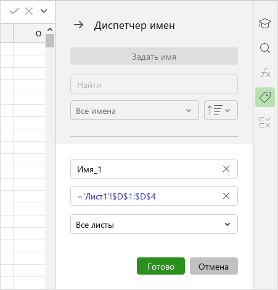Expand the formula bar chevron
The image size is (278, 290).
tap(44, 11)
